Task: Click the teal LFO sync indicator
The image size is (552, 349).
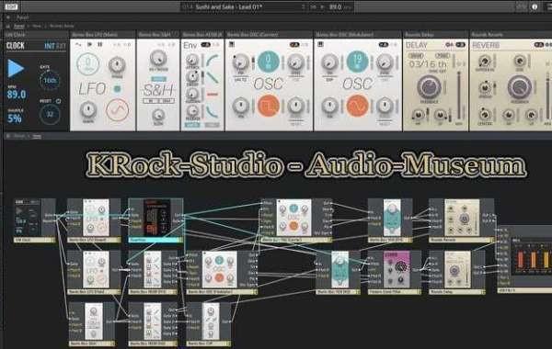Action: coord(117,89)
